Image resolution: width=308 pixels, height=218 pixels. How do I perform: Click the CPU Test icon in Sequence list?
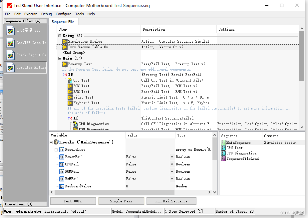(223, 148)
